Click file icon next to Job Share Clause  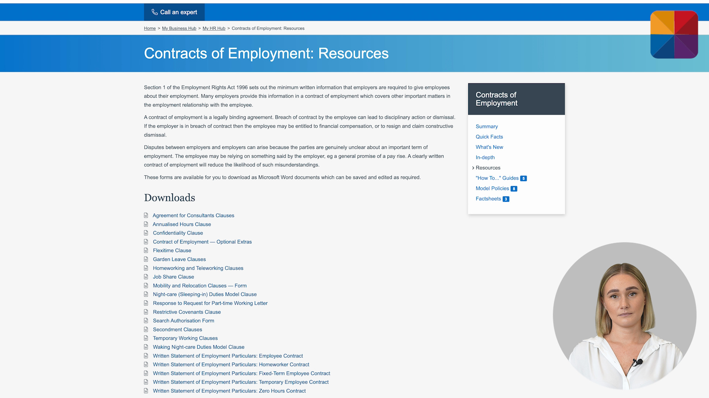pyautogui.click(x=146, y=277)
